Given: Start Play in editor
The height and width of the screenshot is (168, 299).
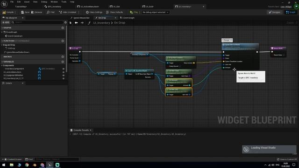Looking at the screenshot, I should pos(134,12).
